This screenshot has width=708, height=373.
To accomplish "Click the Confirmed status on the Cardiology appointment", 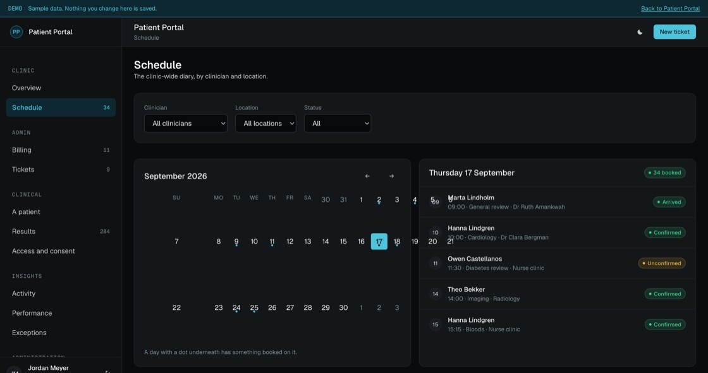I will 664,233.
